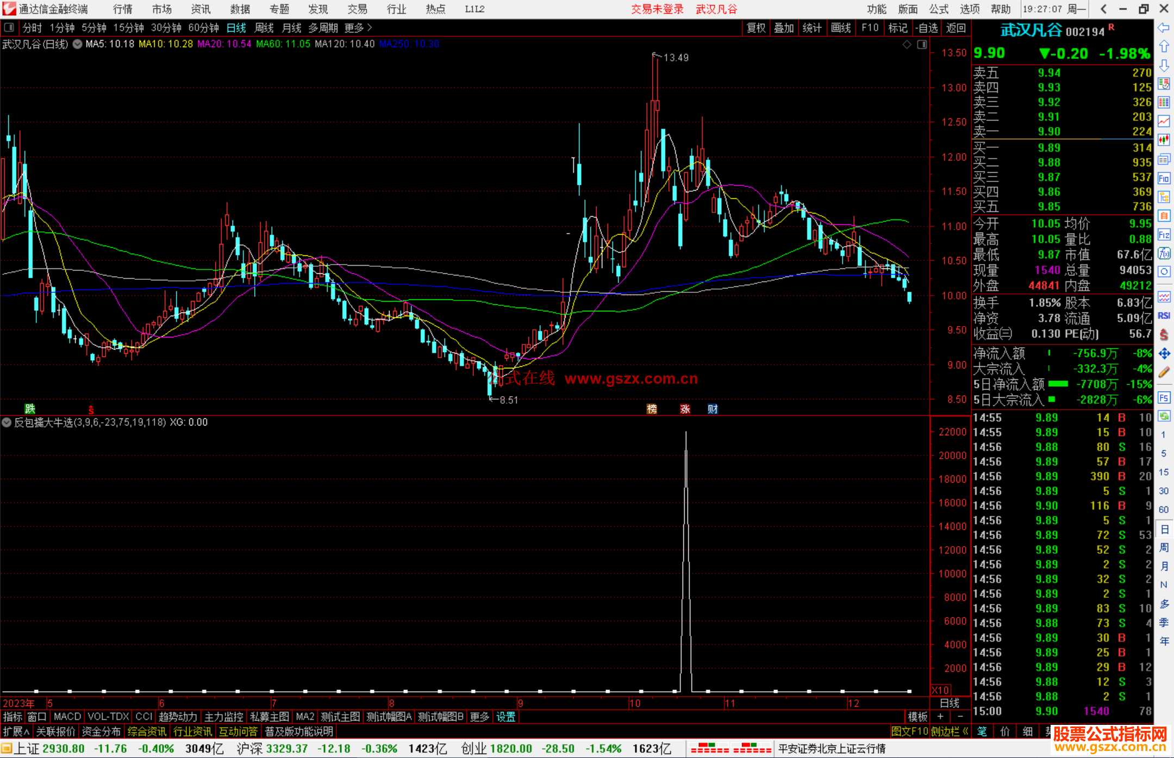Toggle the circle beside 武汉凡谷(日线) label
This screenshot has height=758, width=1174.
[77, 44]
